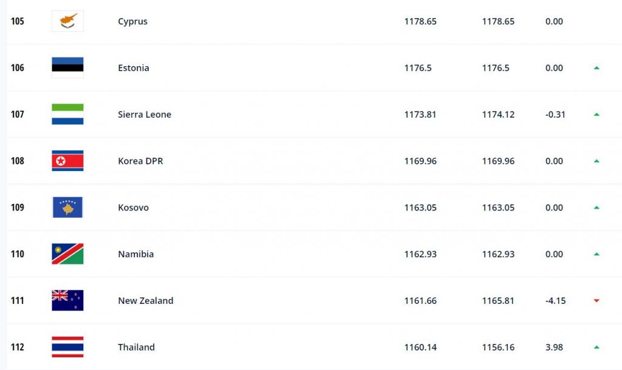
Task: Open the Thailand team link
Action: coord(136,347)
